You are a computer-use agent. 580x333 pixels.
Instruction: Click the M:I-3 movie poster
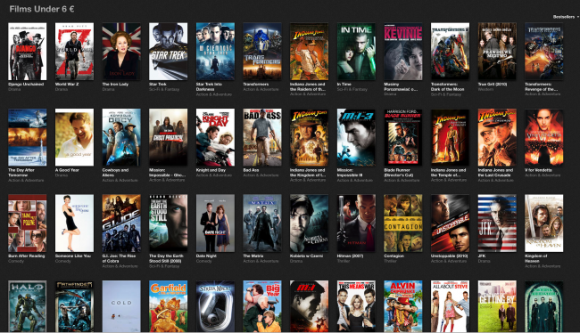pyautogui.click(x=356, y=137)
